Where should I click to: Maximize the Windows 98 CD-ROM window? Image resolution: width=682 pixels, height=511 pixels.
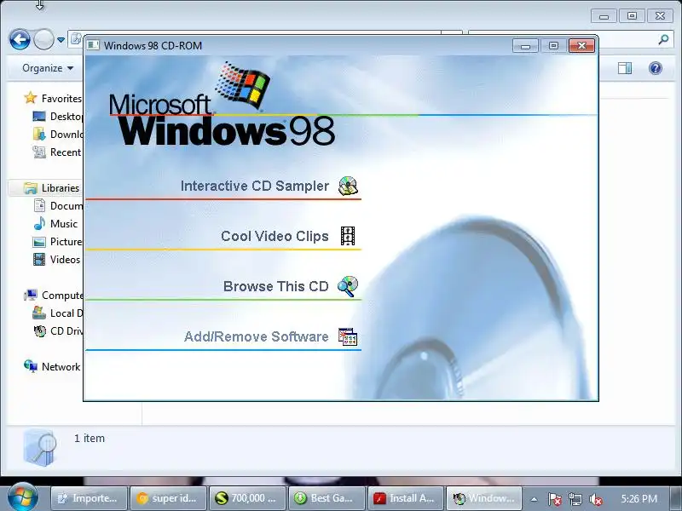tap(553, 46)
